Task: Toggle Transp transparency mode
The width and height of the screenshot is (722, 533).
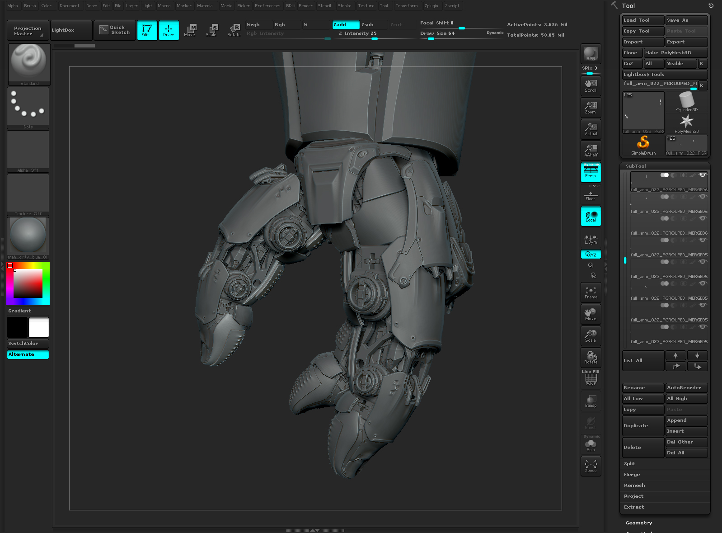Action: tap(591, 401)
